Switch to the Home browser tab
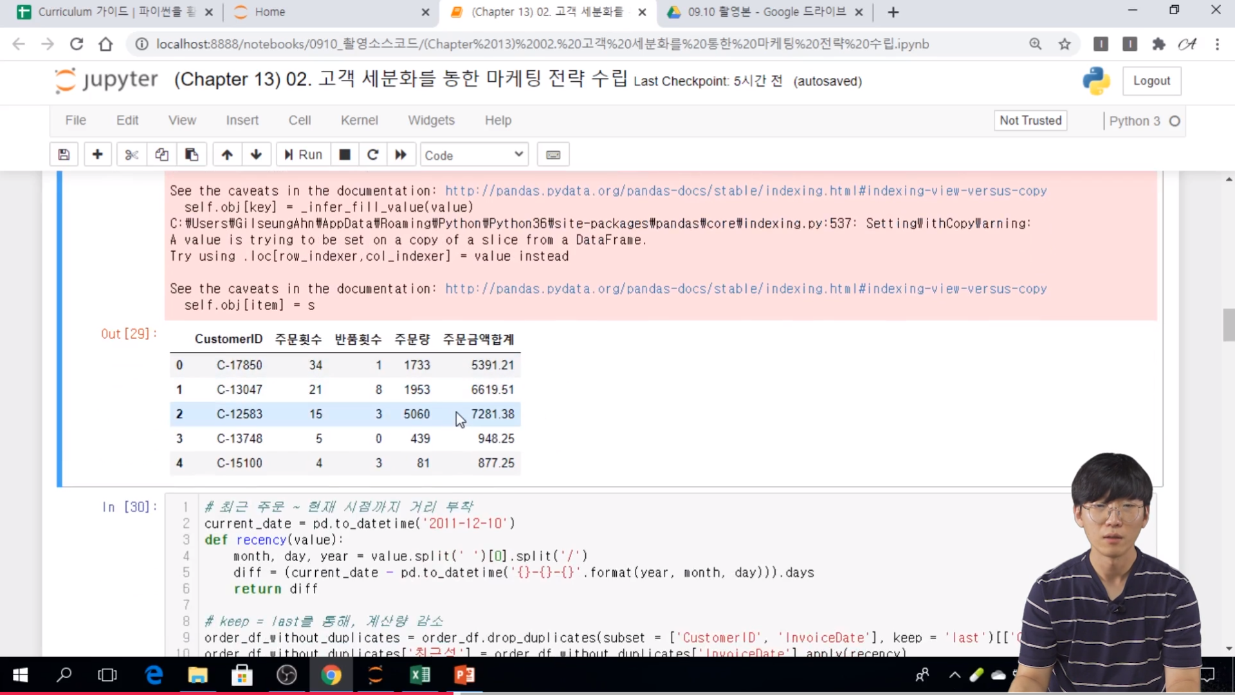 270,12
